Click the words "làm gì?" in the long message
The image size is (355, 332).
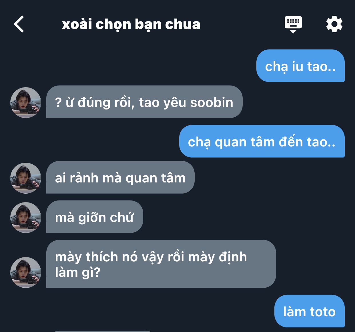click(x=78, y=273)
